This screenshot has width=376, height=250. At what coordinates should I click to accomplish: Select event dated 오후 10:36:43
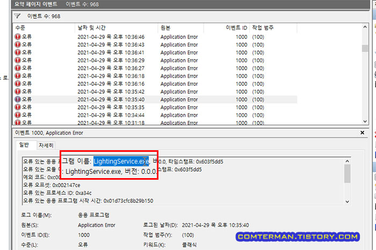pos(155,45)
